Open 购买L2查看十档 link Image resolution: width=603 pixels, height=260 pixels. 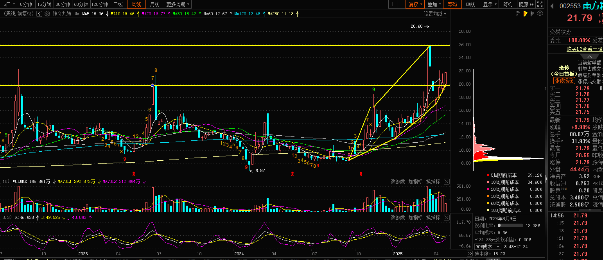pos(584,49)
